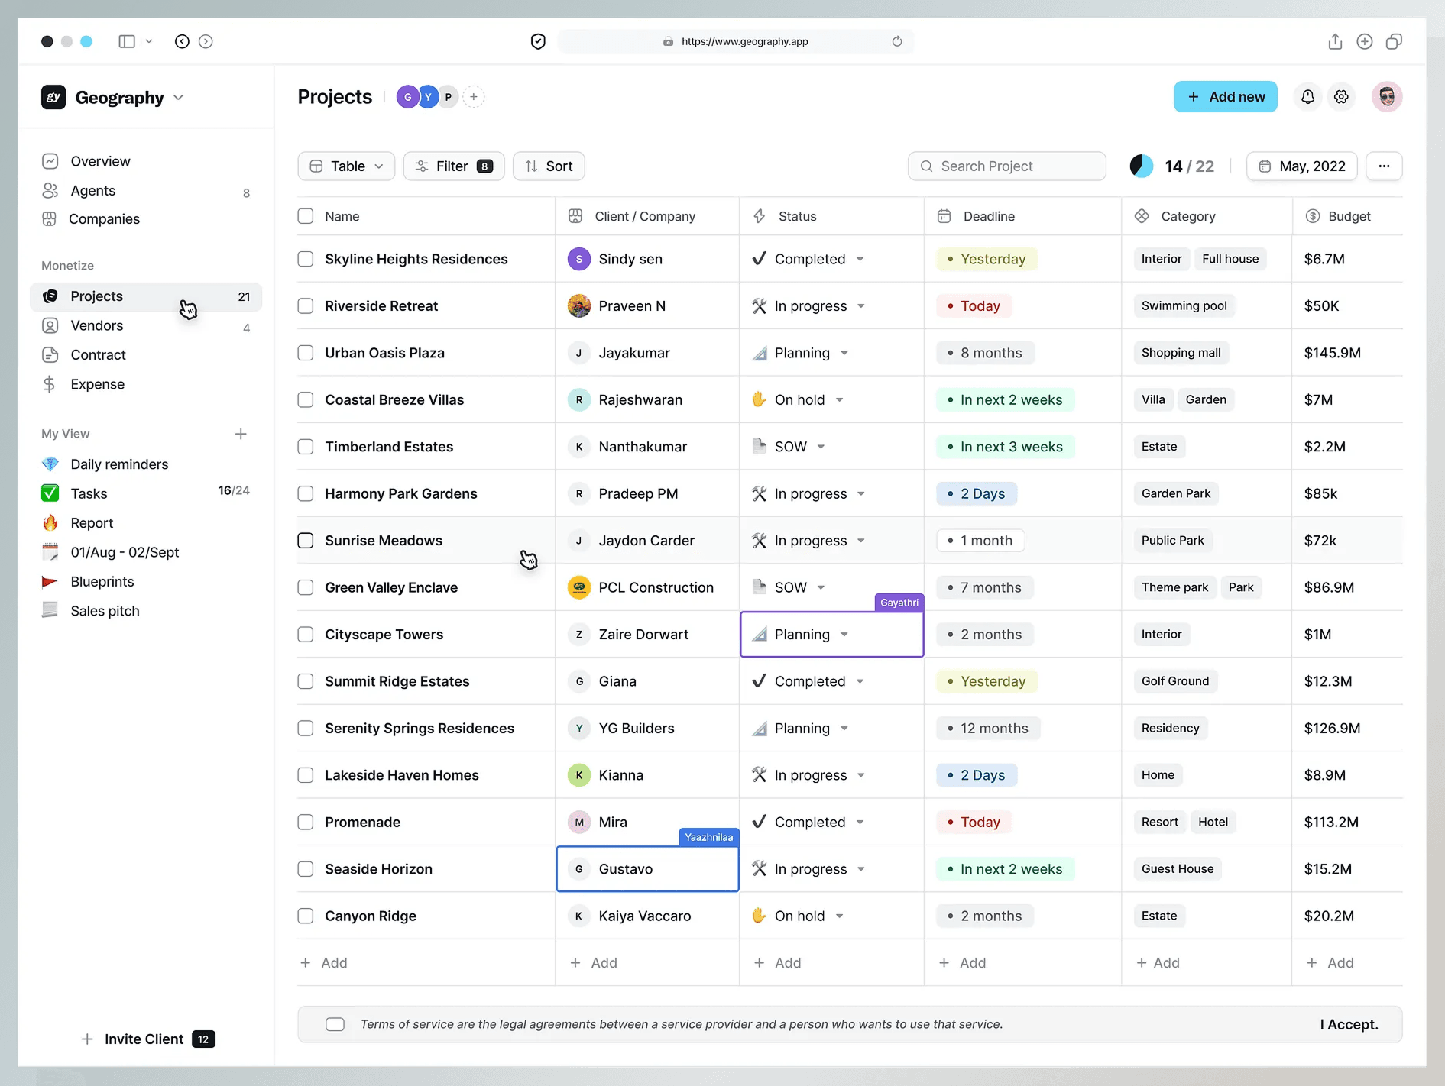Go to Agents in the sidebar
This screenshot has width=1445, height=1086.
point(92,190)
